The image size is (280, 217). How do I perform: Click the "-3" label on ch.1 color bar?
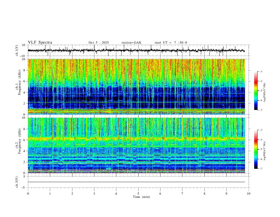pos(261,71)
